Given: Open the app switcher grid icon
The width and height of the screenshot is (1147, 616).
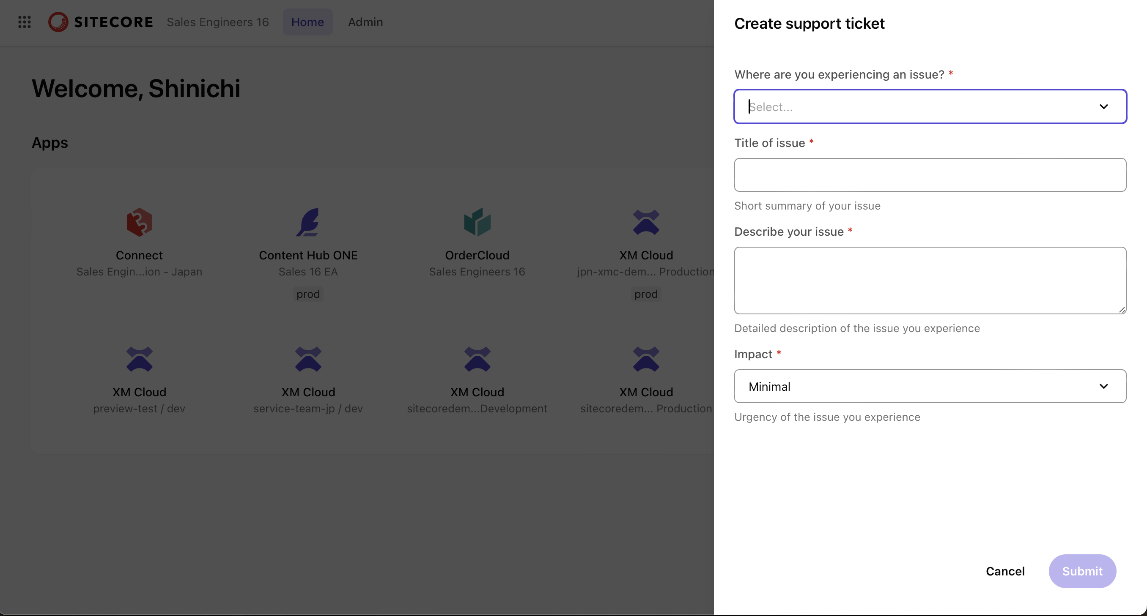Looking at the screenshot, I should pos(25,22).
